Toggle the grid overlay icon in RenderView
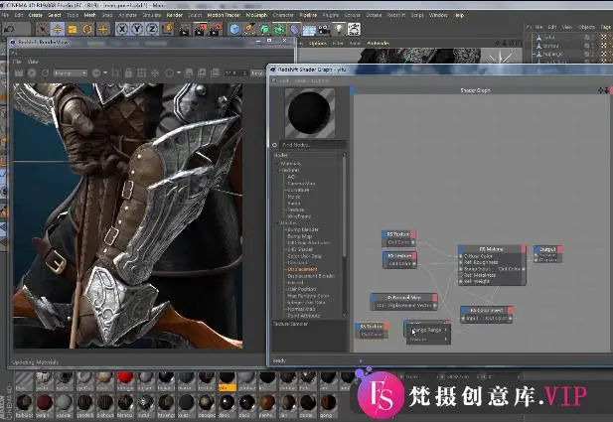613x422 pixels. point(141,73)
